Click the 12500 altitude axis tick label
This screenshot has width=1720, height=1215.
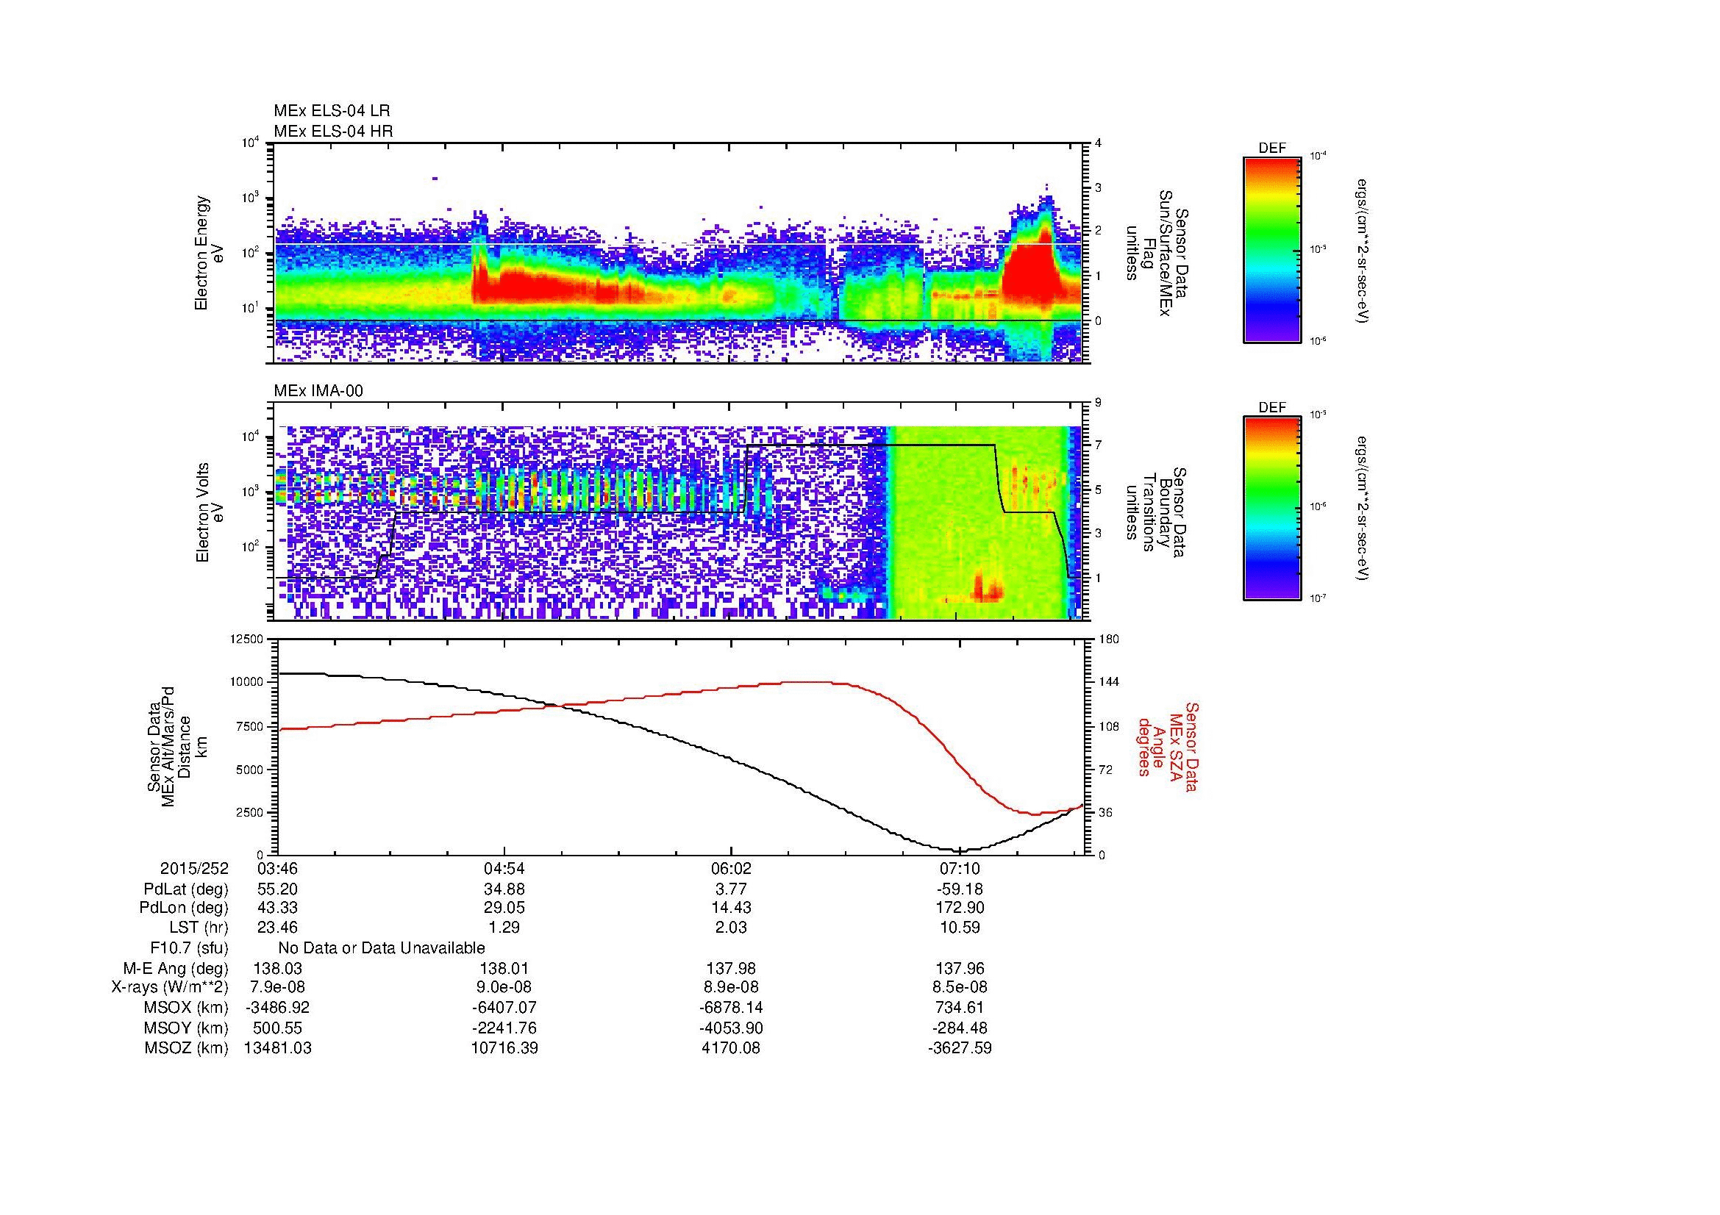click(246, 639)
